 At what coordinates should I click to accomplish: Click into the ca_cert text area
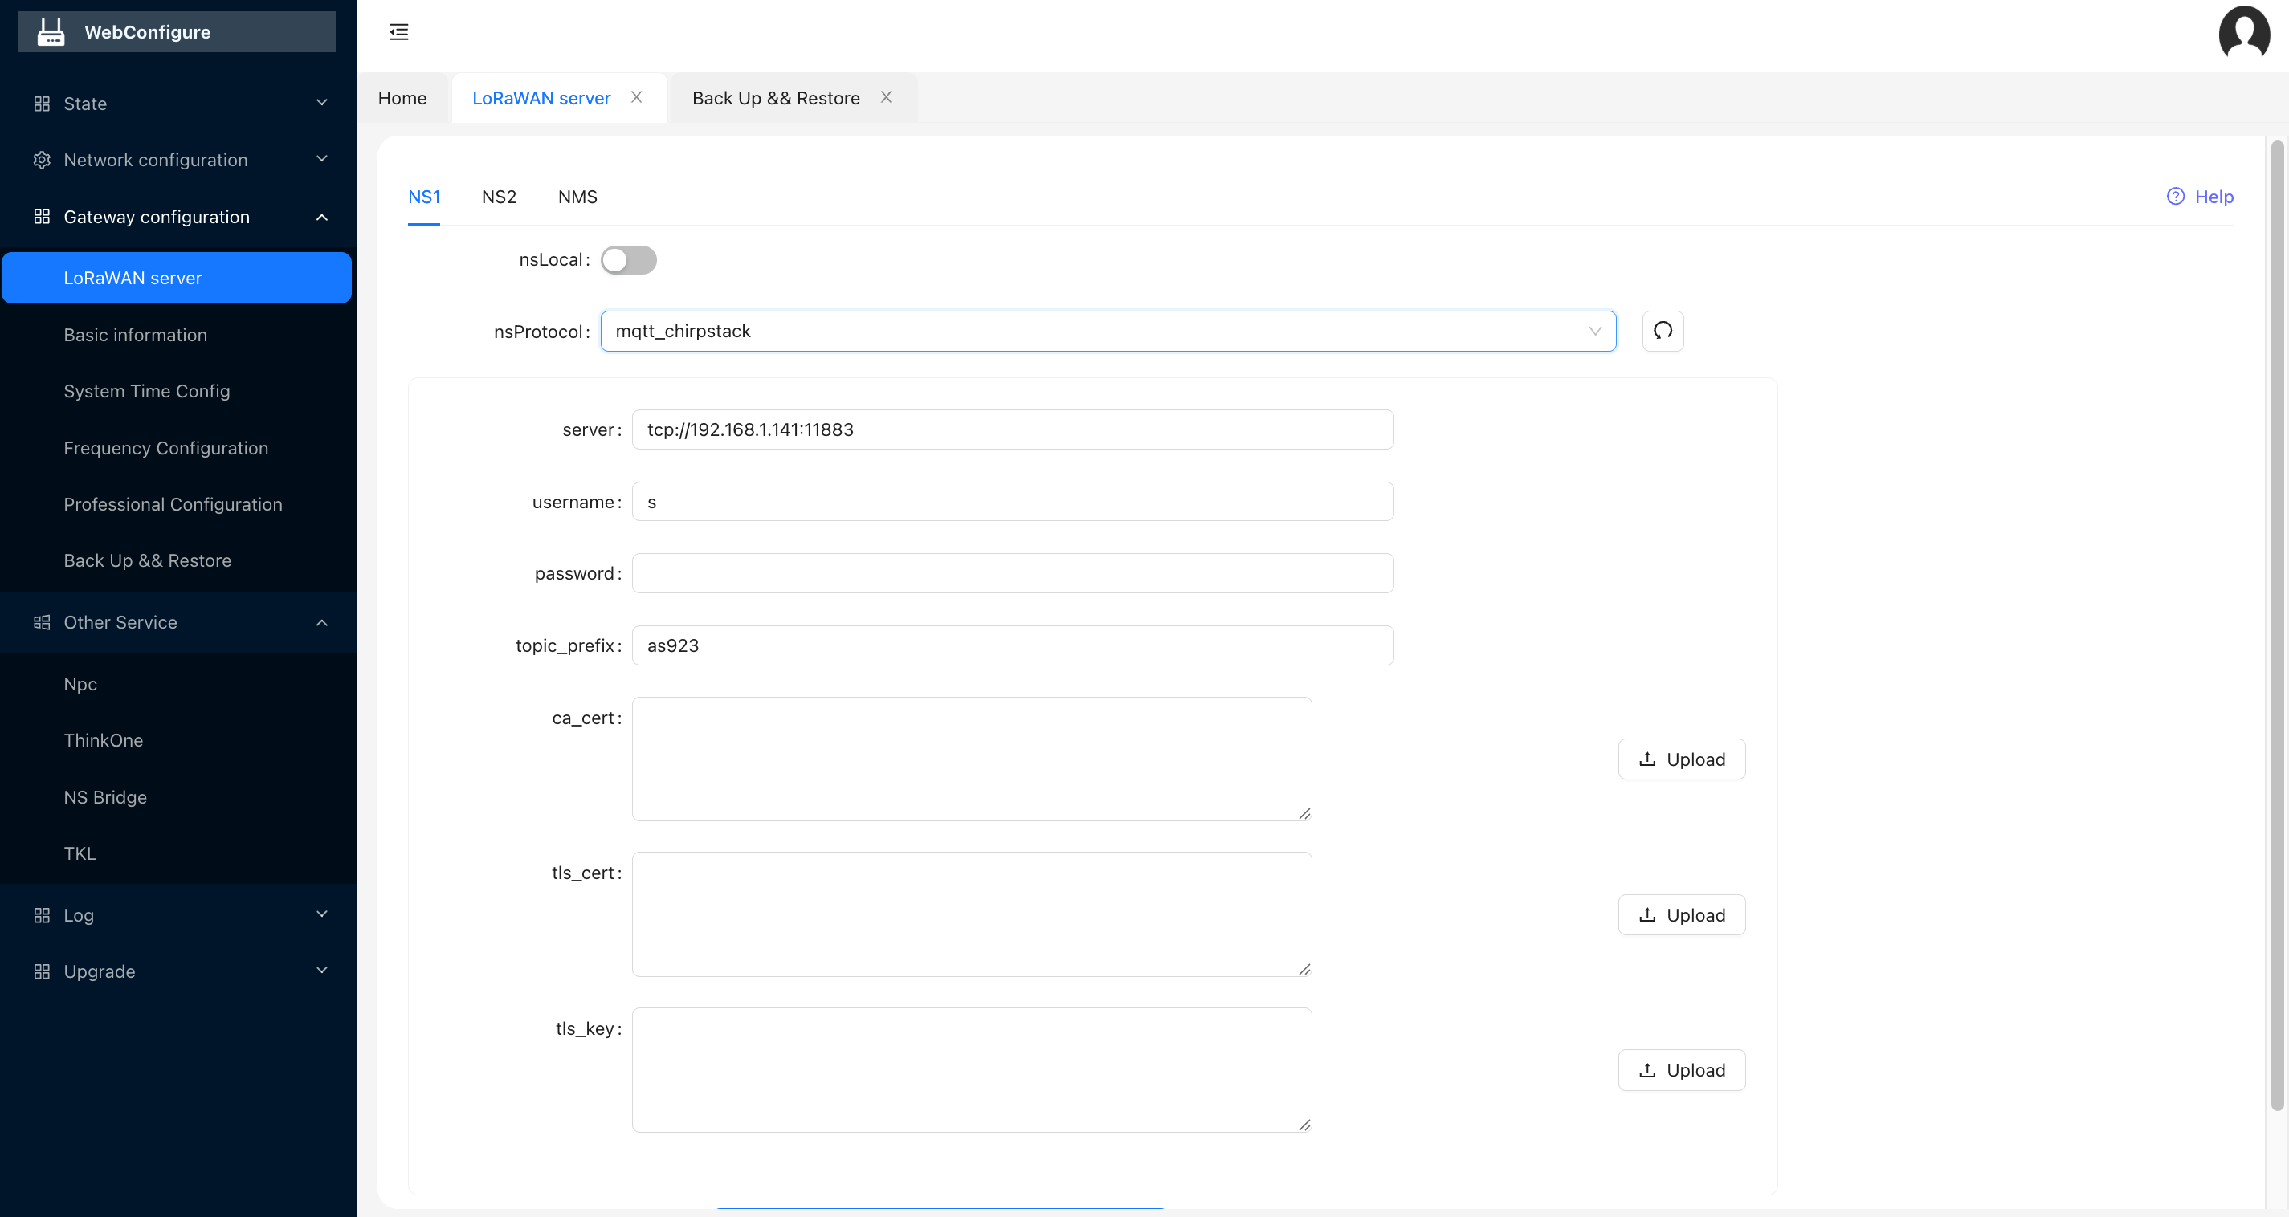click(971, 759)
